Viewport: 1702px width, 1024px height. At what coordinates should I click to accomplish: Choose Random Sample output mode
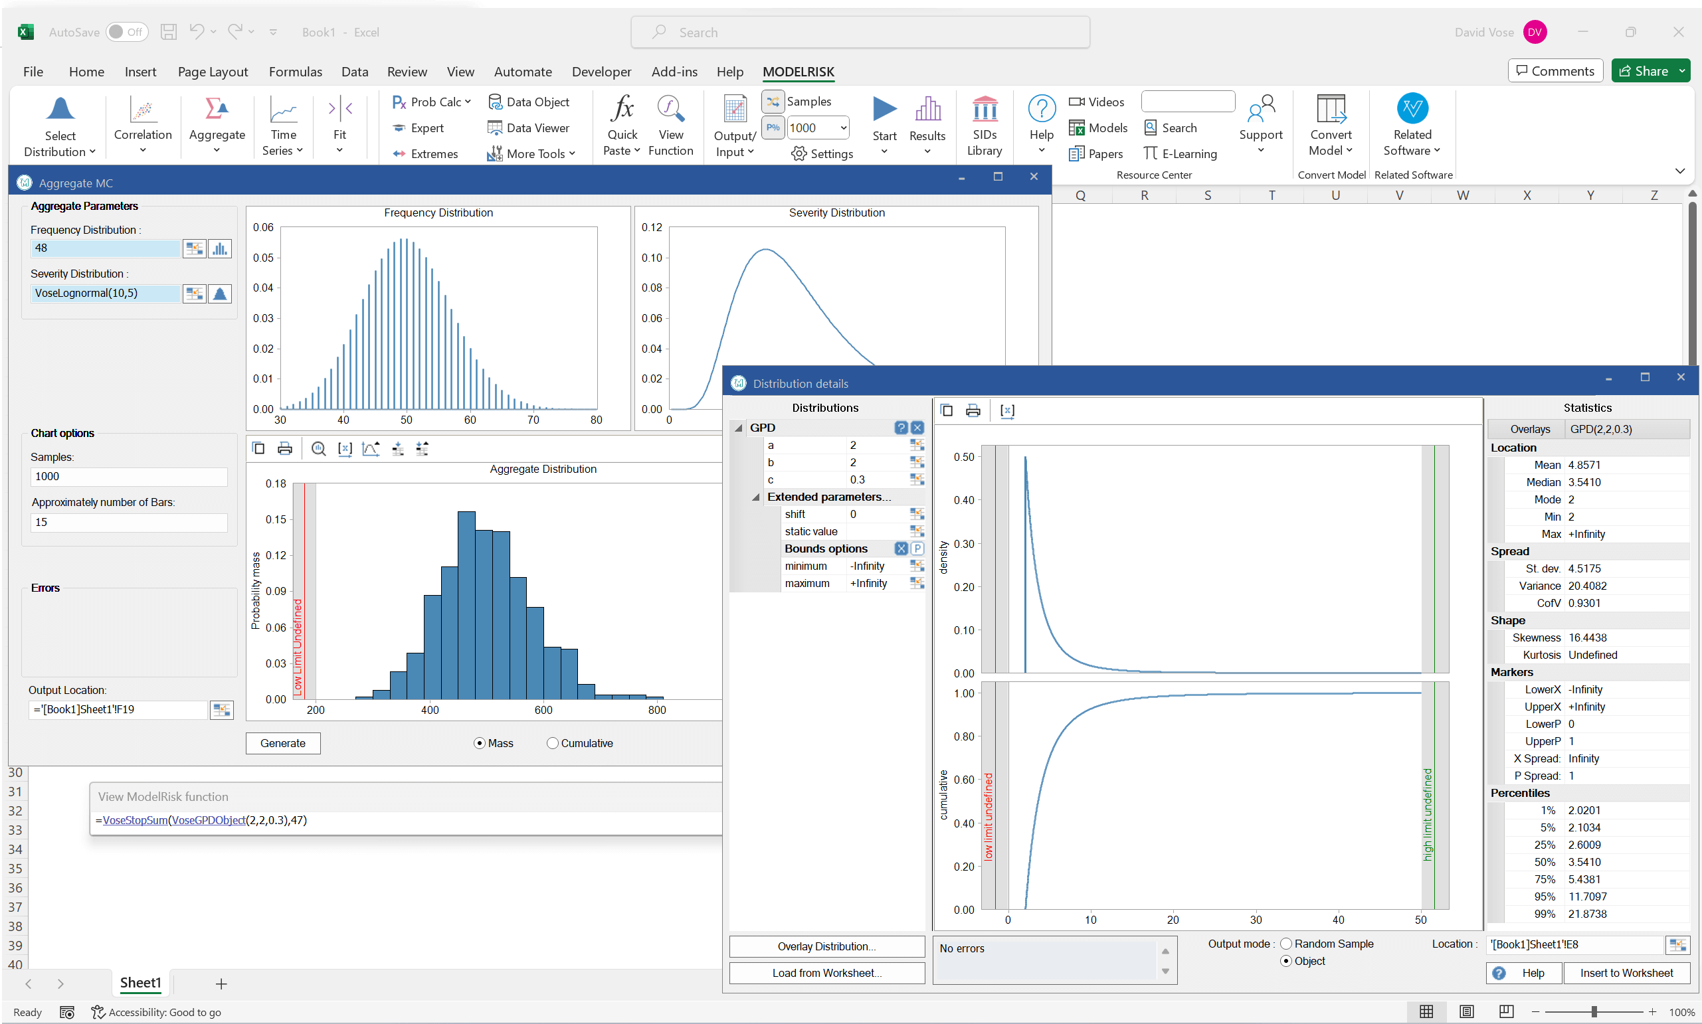(1287, 943)
